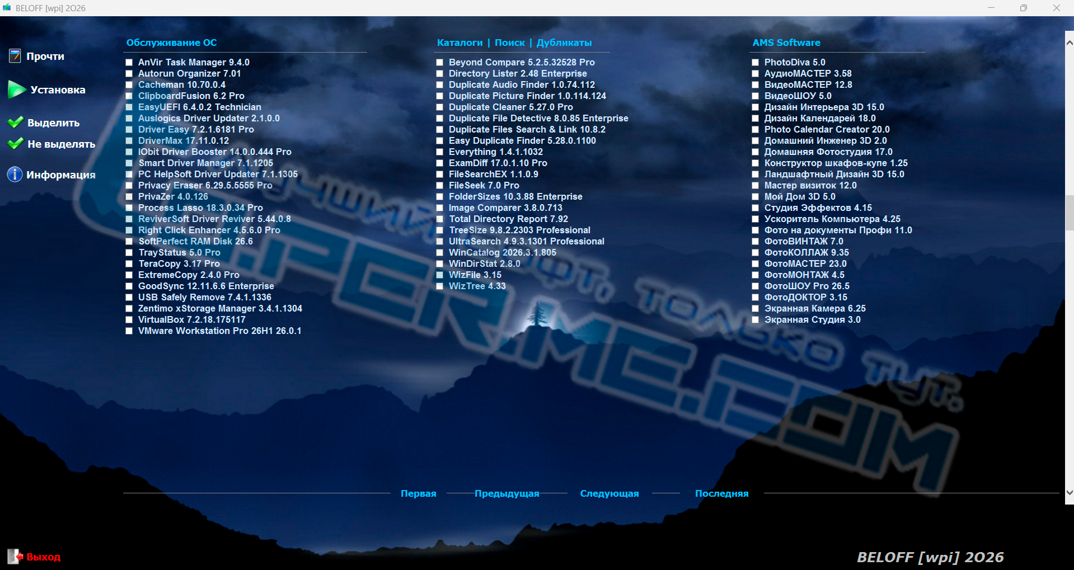Select the GoodSync 12.11.6.6 Enterprise entry
Image resolution: width=1074 pixels, height=570 pixels.
pyautogui.click(x=206, y=286)
